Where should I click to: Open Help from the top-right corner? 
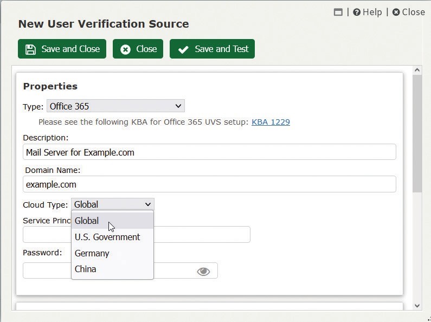pyautogui.click(x=368, y=12)
